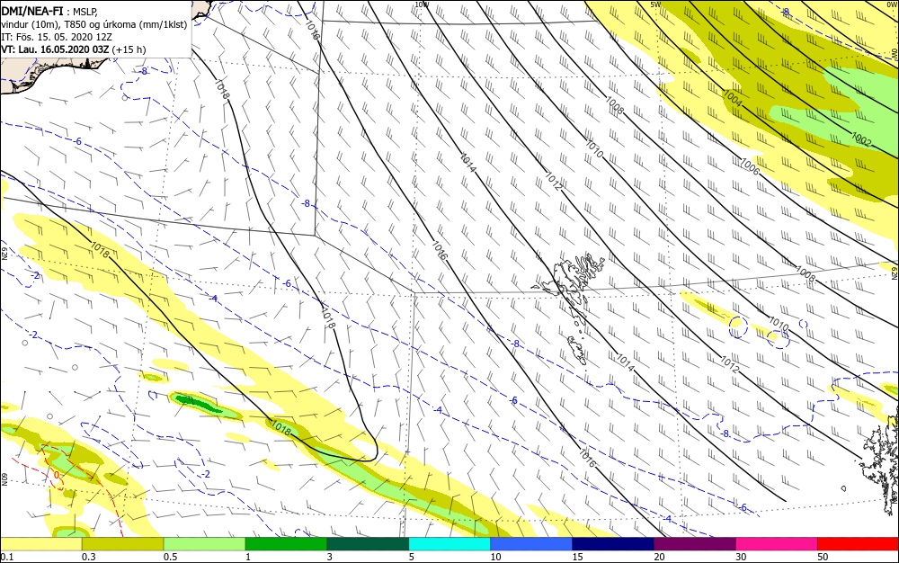Click legend value "0.5"

tap(170, 557)
